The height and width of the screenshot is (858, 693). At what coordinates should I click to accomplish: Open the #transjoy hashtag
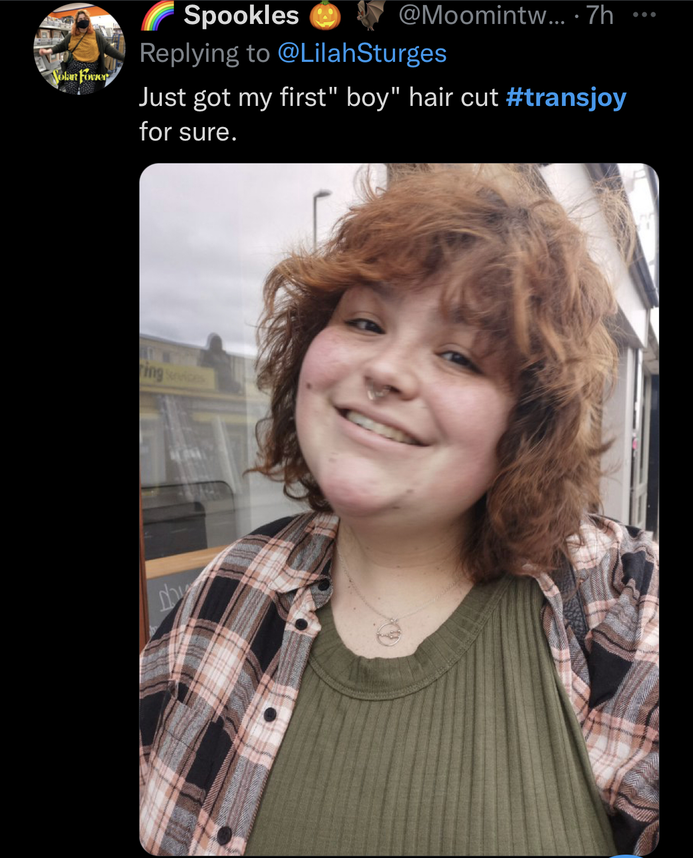[x=566, y=97]
